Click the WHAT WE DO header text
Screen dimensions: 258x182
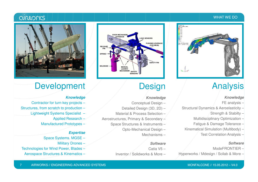tap(225, 17)
